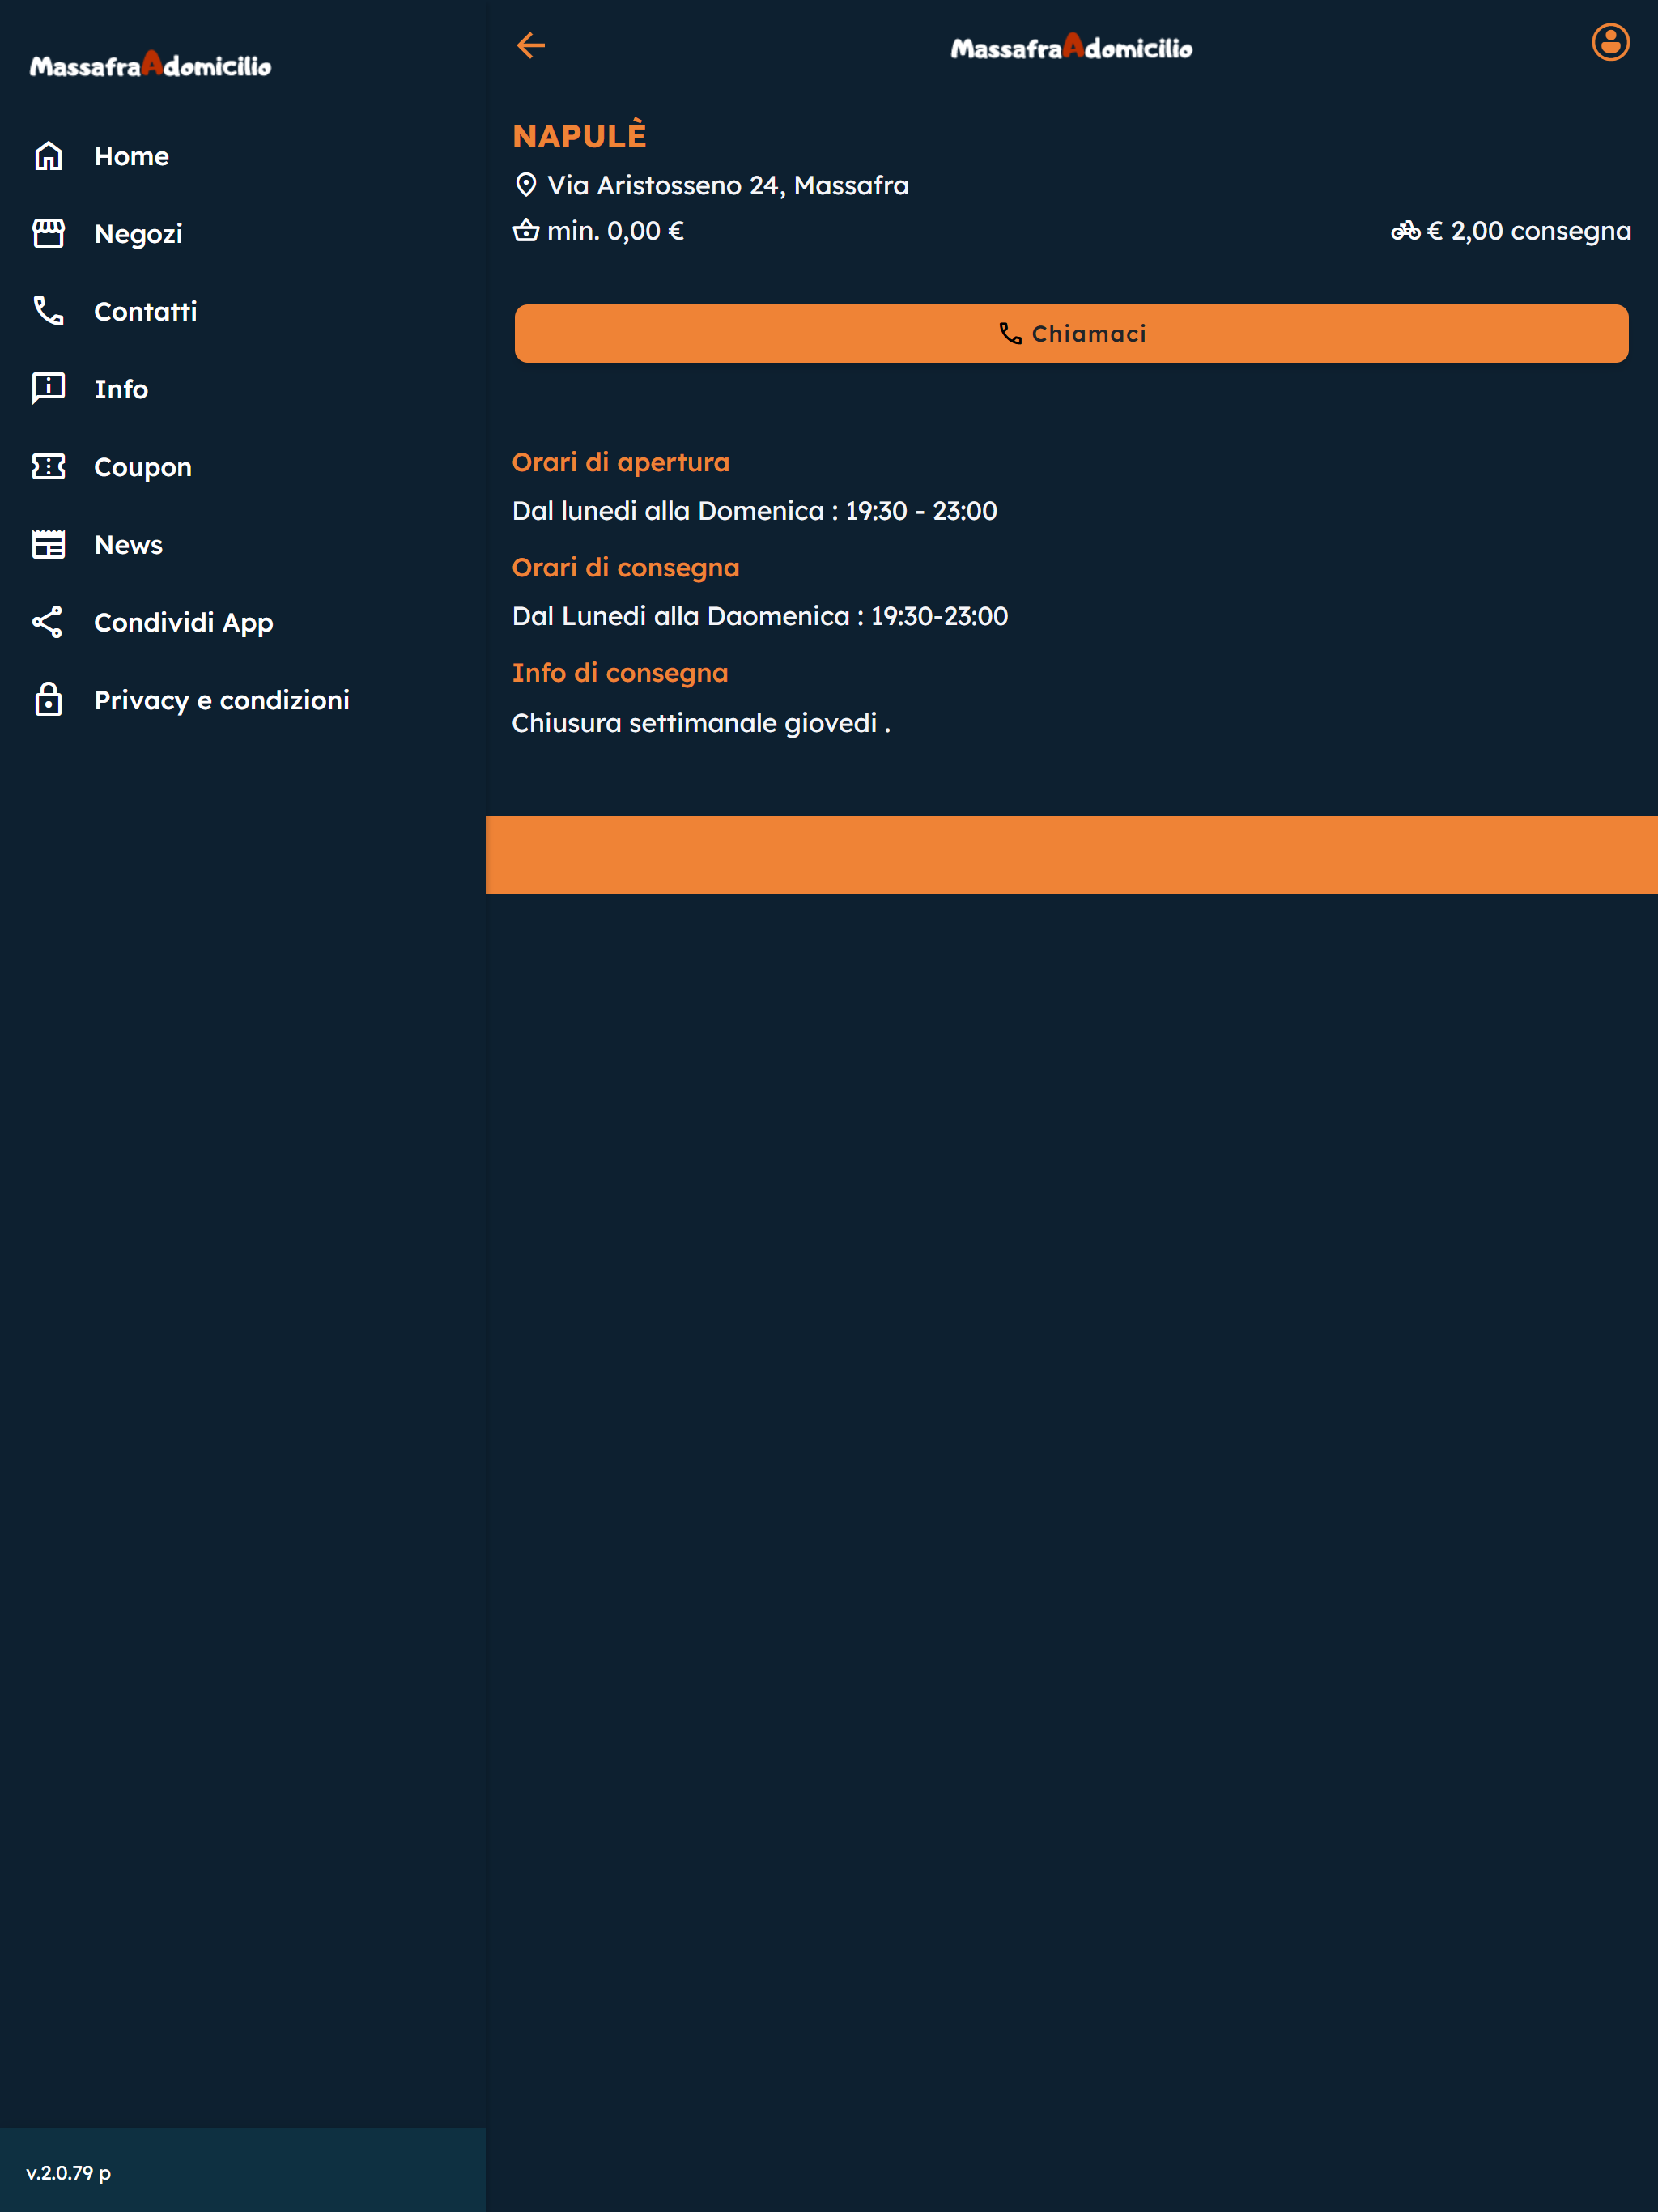Click the wide orange bar below info
1658x2212 pixels.
pyautogui.click(x=1071, y=855)
